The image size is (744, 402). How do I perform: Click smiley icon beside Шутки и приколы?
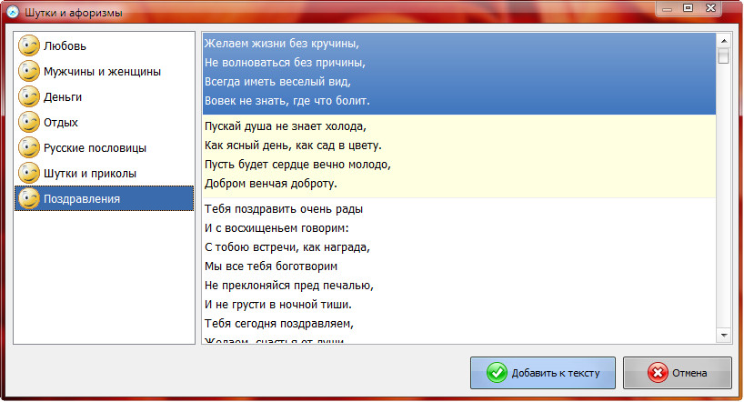[30, 173]
